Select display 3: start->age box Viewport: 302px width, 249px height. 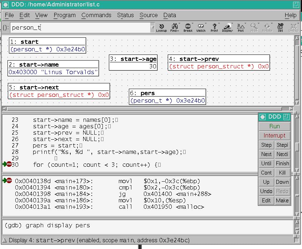pyautogui.click(x=133, y=63)
